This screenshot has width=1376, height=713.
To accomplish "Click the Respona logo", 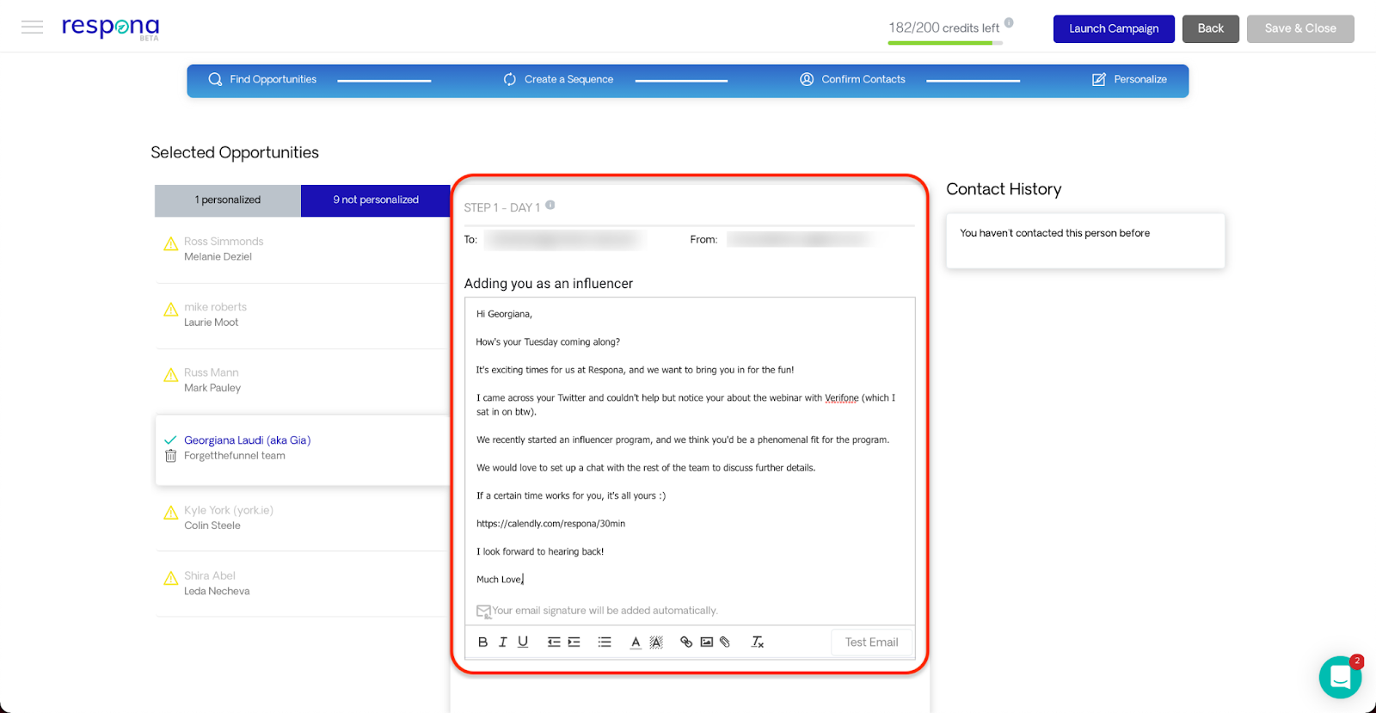I will point(110,28).
